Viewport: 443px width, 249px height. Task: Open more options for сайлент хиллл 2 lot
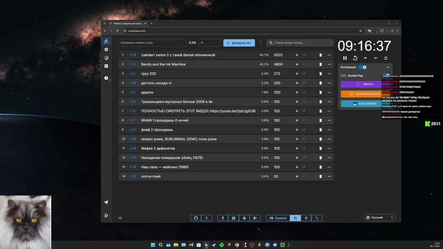329,55
